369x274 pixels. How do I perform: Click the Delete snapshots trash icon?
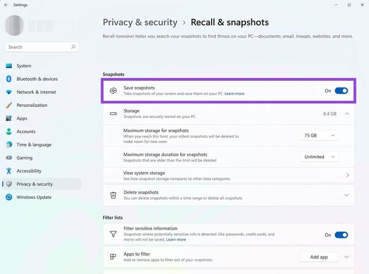[x=113, y=195]
